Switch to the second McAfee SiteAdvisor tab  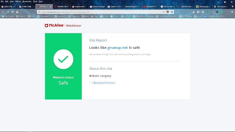point(62,7)
